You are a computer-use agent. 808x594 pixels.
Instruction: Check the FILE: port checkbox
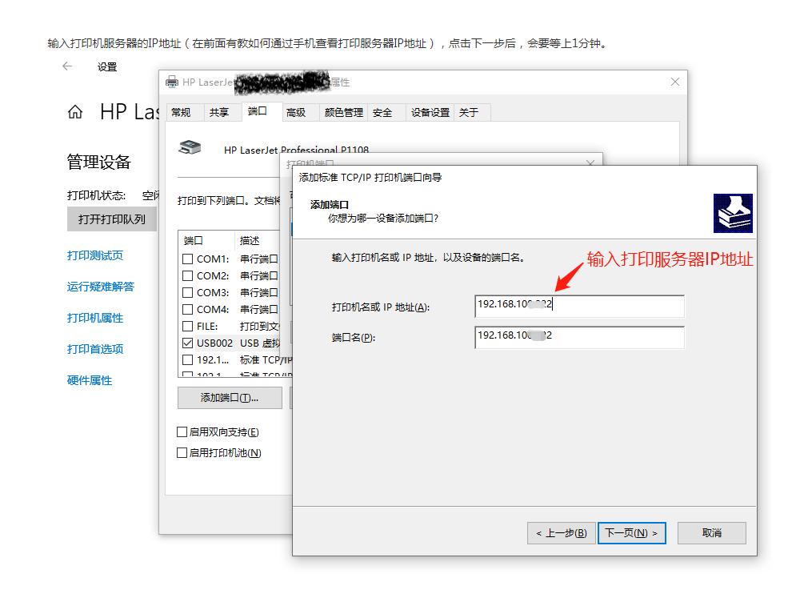click(x=187, y=327)
